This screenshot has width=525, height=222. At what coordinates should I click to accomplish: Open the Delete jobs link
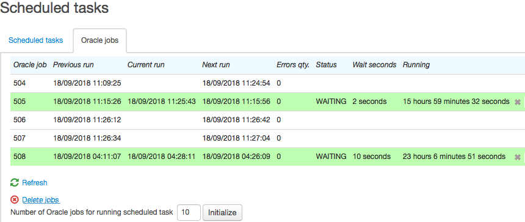(41, 200)
